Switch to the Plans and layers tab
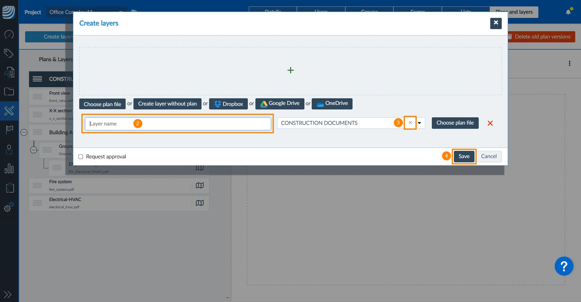Image resolution: width=581 pixels, height=302 pixels. click(514, 12)
